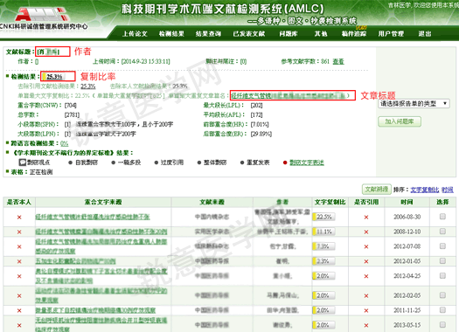Viewport: 459px width, 332px height.
Task: Click 是否本人 red X for 2012-07-08 row
Action: pyautogui.click(x=19, y=246)
